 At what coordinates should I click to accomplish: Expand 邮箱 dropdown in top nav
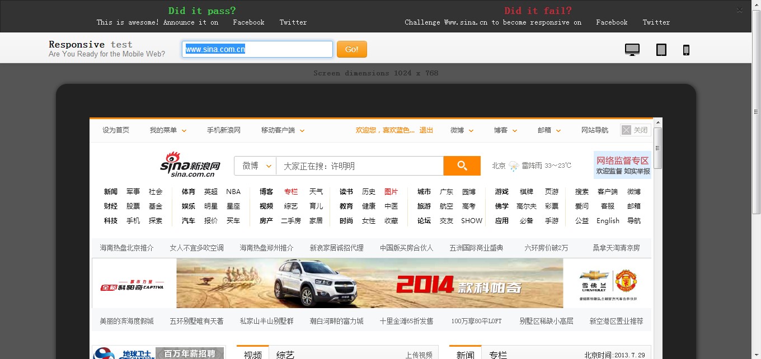(549, 130)
